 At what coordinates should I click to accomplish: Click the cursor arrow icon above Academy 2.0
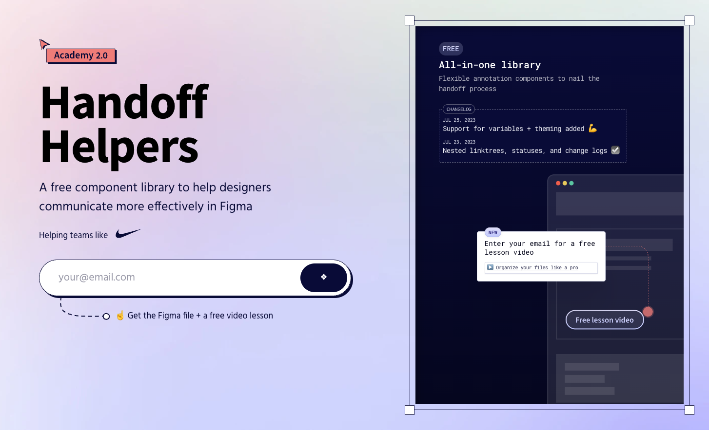pyautogui.click(x=44, y=43)
